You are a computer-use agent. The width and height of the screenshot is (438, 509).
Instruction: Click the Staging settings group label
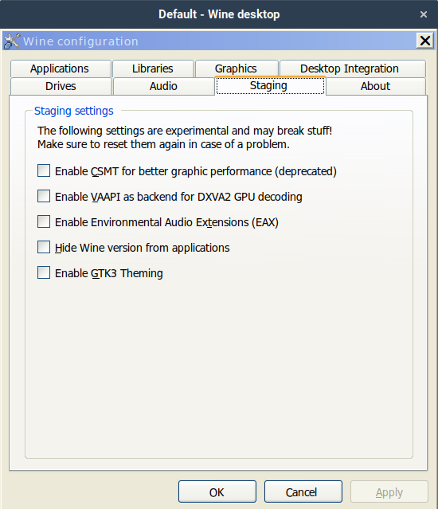[74, 111]
